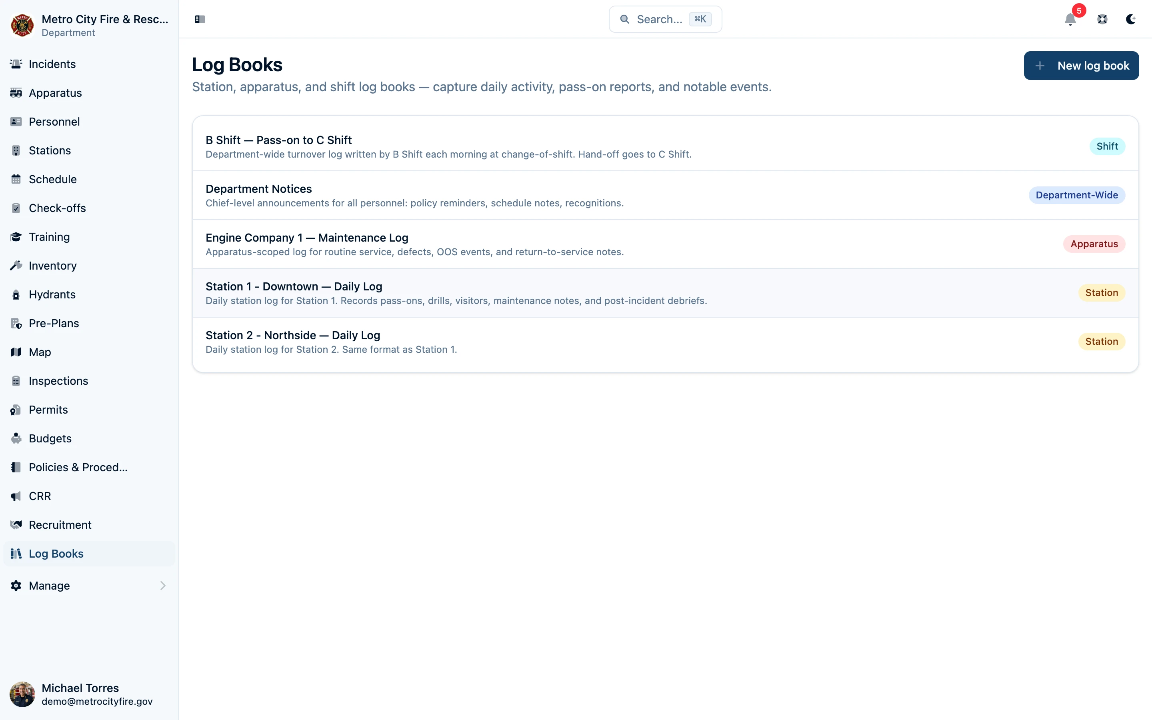Viewport: 1152px width, 720px height.
Task: Click Map label in sidebar
Action: (40, 352)
